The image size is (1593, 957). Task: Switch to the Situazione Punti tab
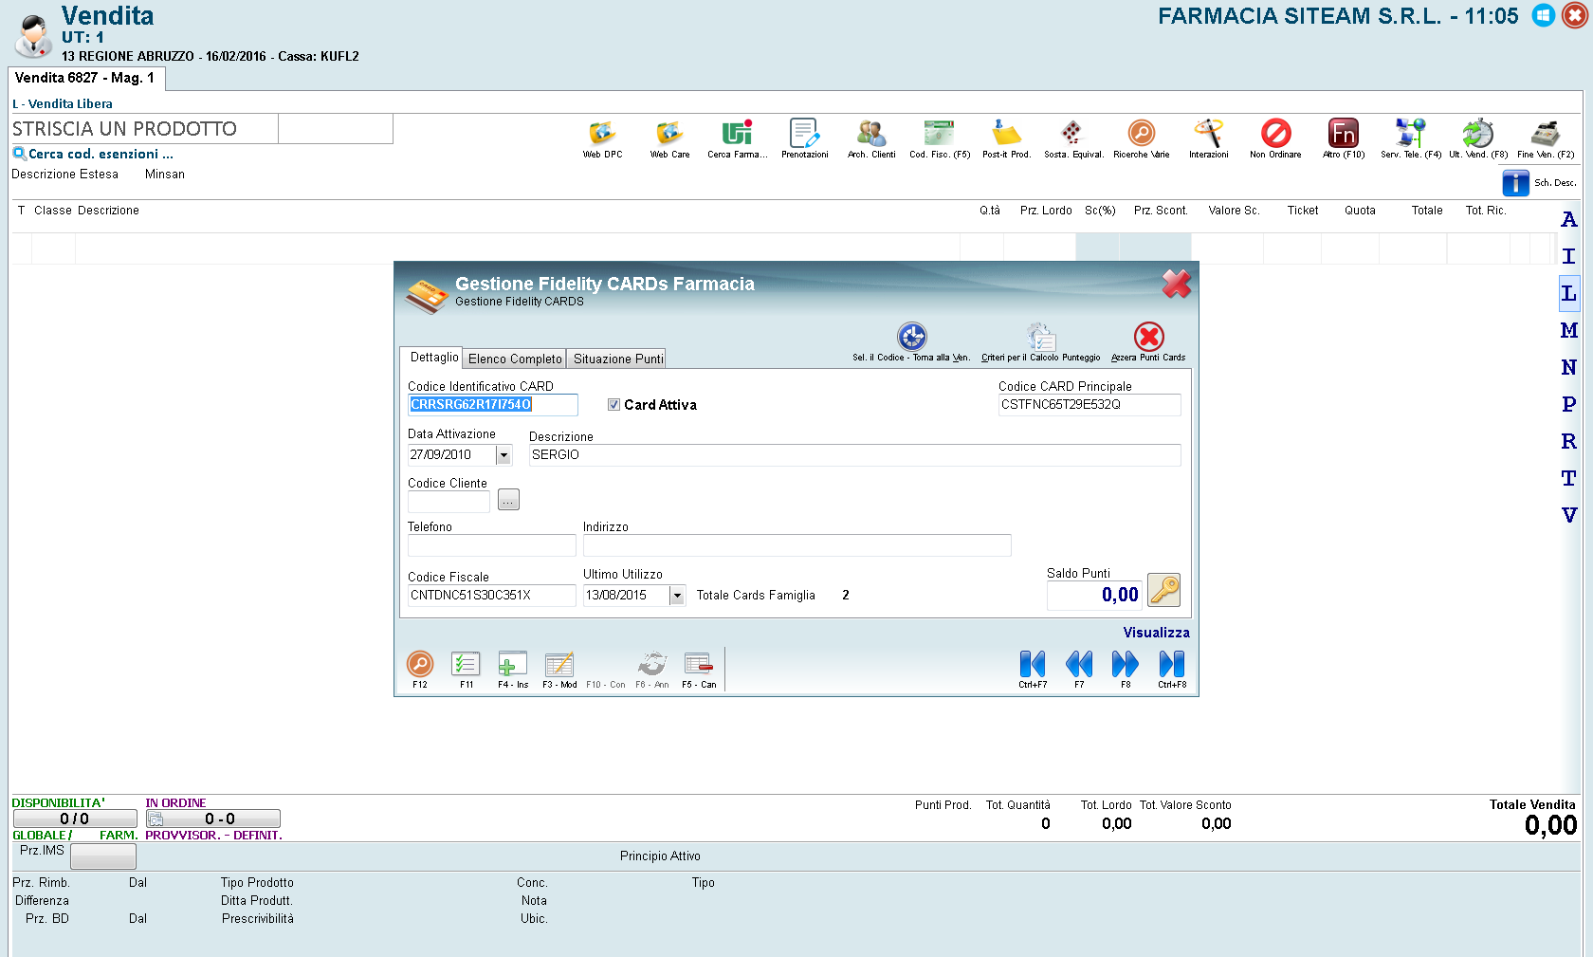pos(618,359)
